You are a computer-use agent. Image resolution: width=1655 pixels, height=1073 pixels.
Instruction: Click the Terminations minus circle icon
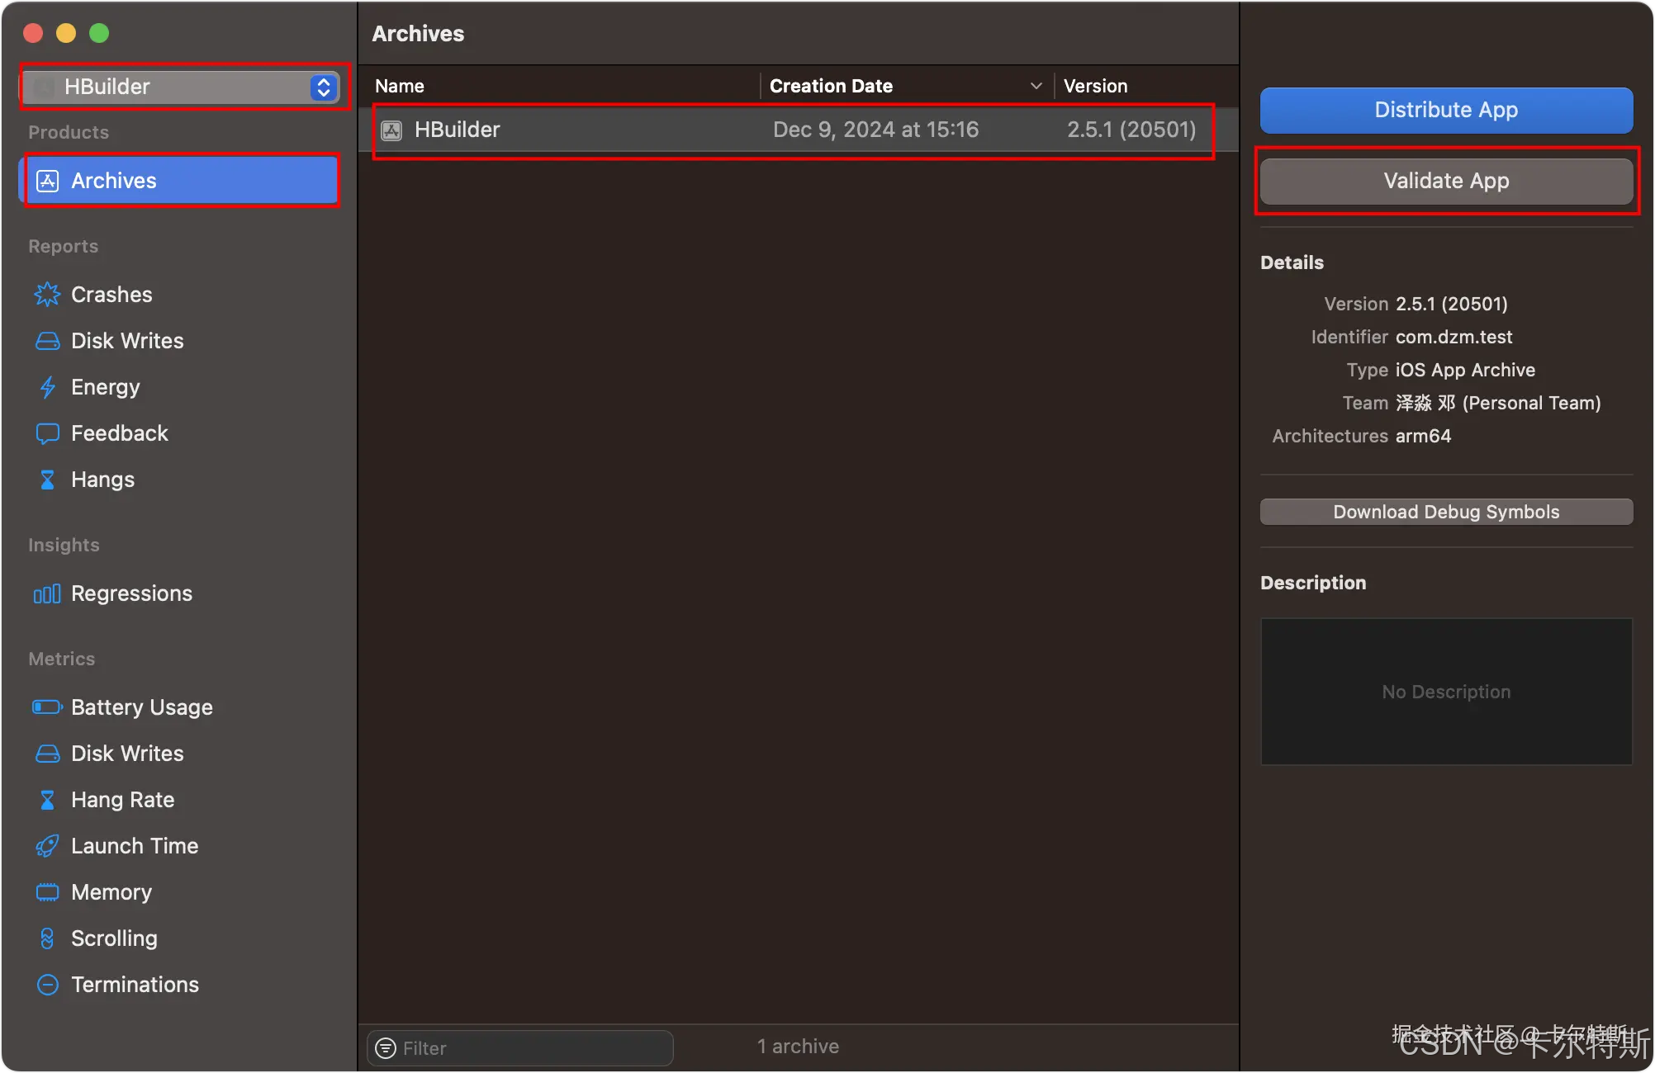click(47, 985)
